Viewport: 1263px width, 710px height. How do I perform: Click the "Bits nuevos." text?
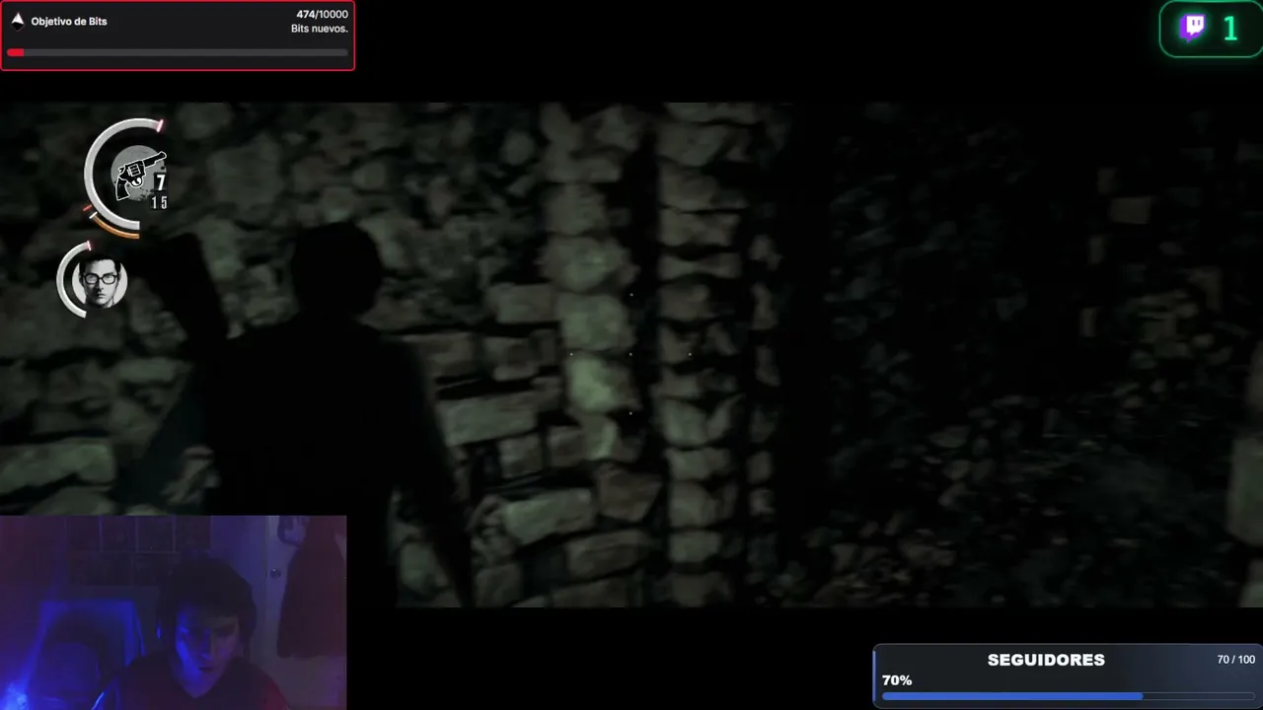point(320,29)
